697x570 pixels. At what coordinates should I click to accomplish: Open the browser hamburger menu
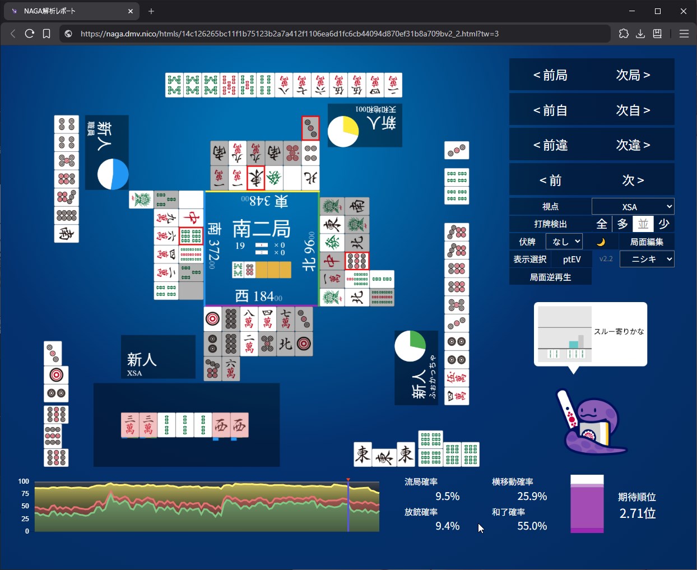click(x=684, y=34)
